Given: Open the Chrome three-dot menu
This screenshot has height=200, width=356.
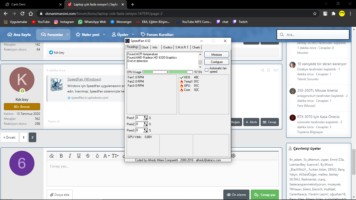Looking at the screenshot, I should (x=350, y=14).
